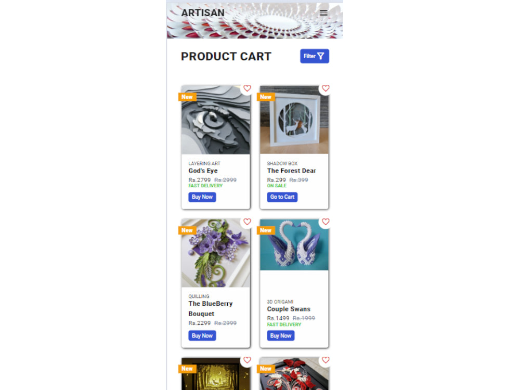
Task: Open The Forest Dear shadow box image
Action: [x=294, y=120]
